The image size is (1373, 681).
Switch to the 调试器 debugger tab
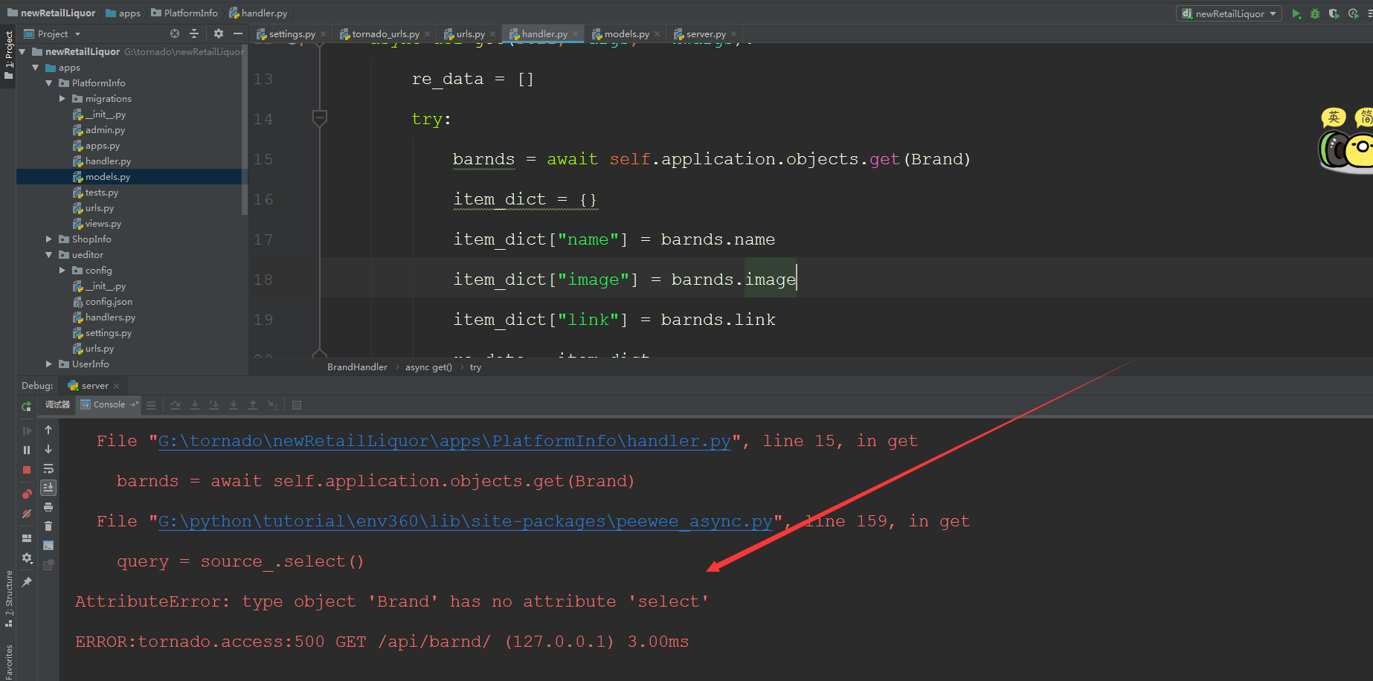[x=57, y=404]
